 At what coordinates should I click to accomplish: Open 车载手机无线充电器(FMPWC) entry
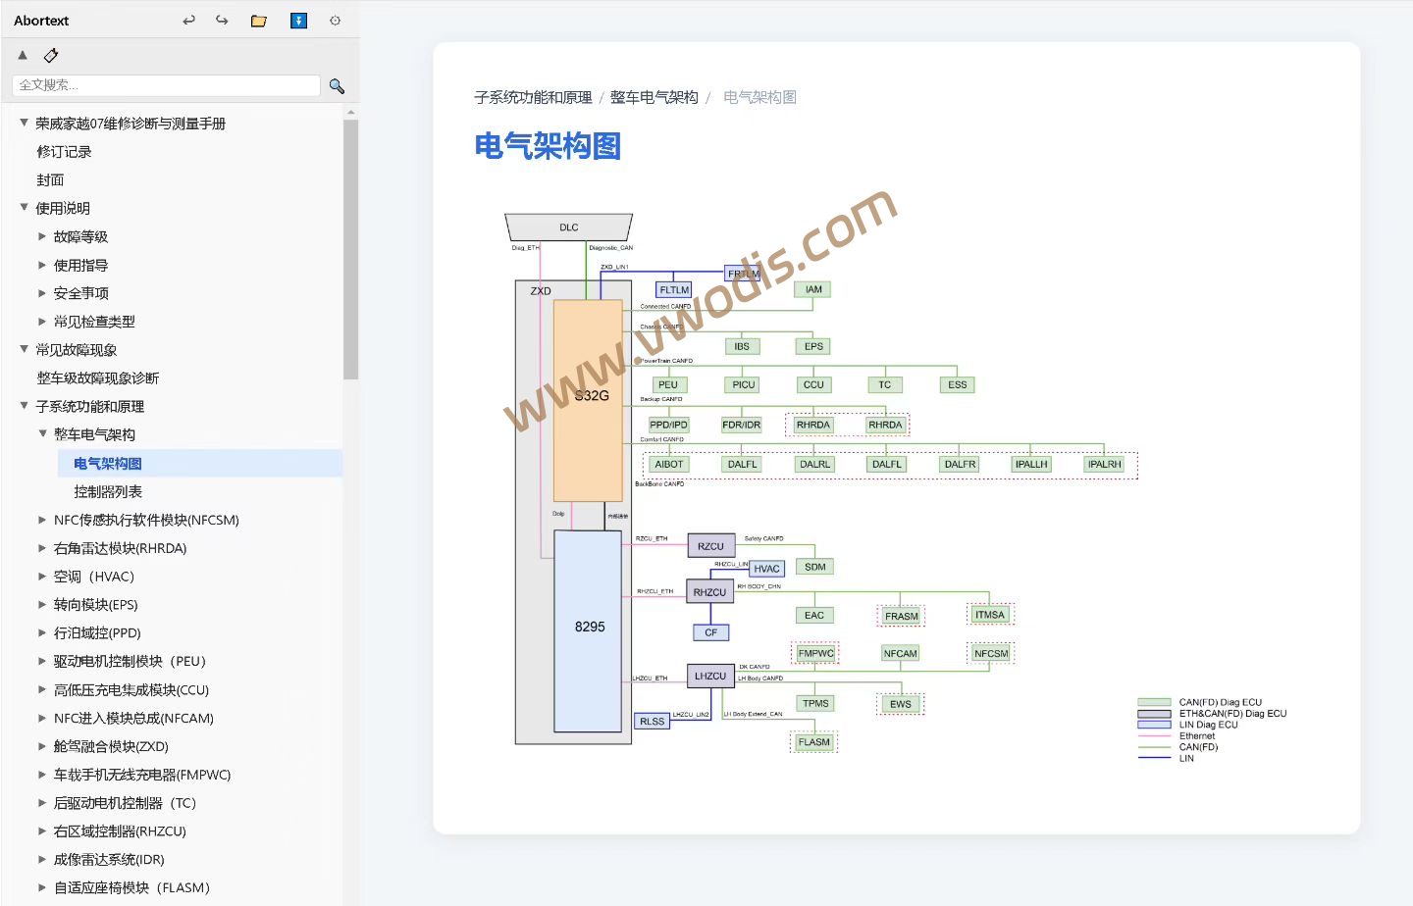pyautogui.click(x=142, y=776)
